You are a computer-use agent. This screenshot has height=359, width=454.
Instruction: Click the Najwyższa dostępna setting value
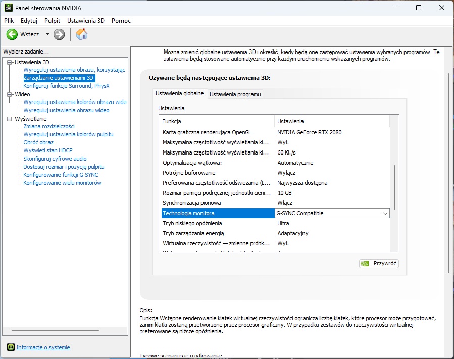tap(302, 183)
